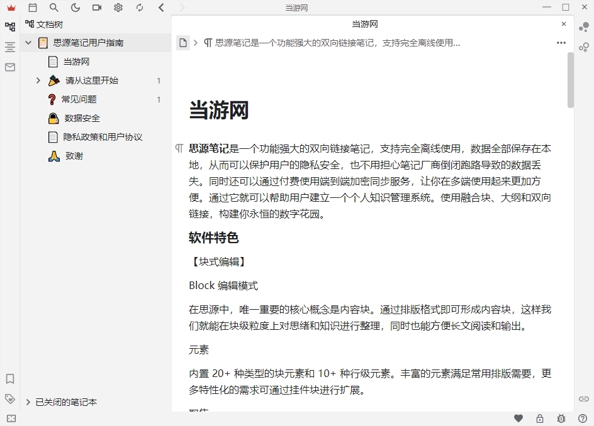Click the lock icon in status bar
This screenshot has width=594, height=426.
[540, 418]
